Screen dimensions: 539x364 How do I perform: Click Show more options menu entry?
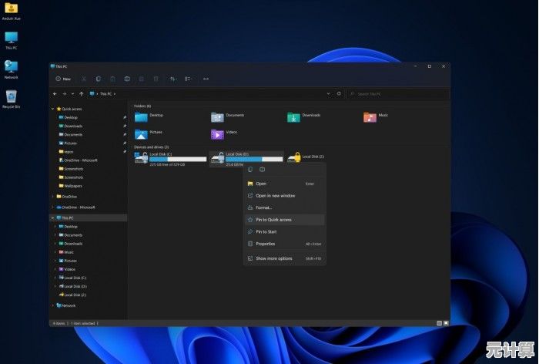tap(273, 258)
